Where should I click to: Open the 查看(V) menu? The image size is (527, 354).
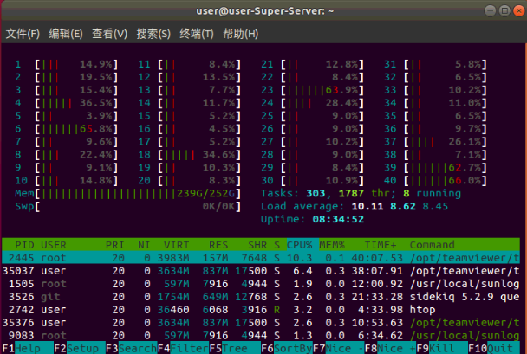(x=110, y=34)
